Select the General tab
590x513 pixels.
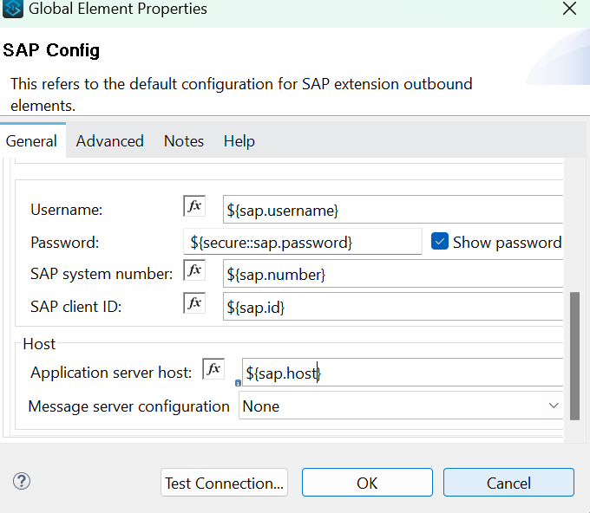(x=31, y=141)
